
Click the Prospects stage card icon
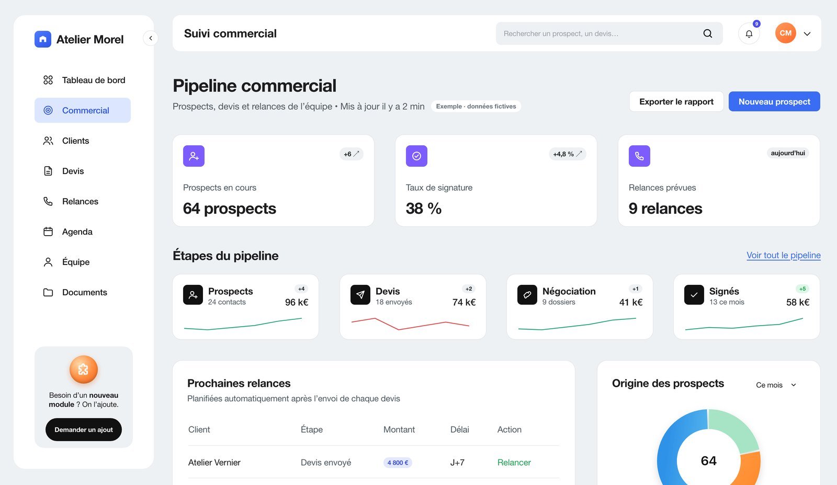(193, 295)
